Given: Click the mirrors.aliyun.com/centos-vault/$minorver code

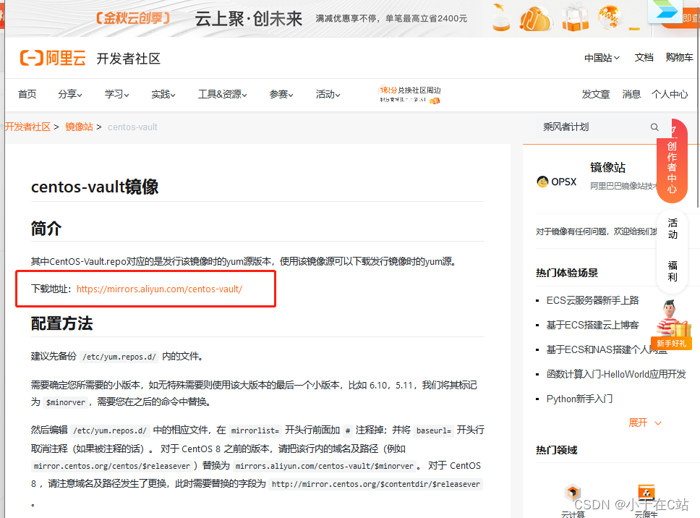Looking at the screenshot, I should [x=325, y=466].
